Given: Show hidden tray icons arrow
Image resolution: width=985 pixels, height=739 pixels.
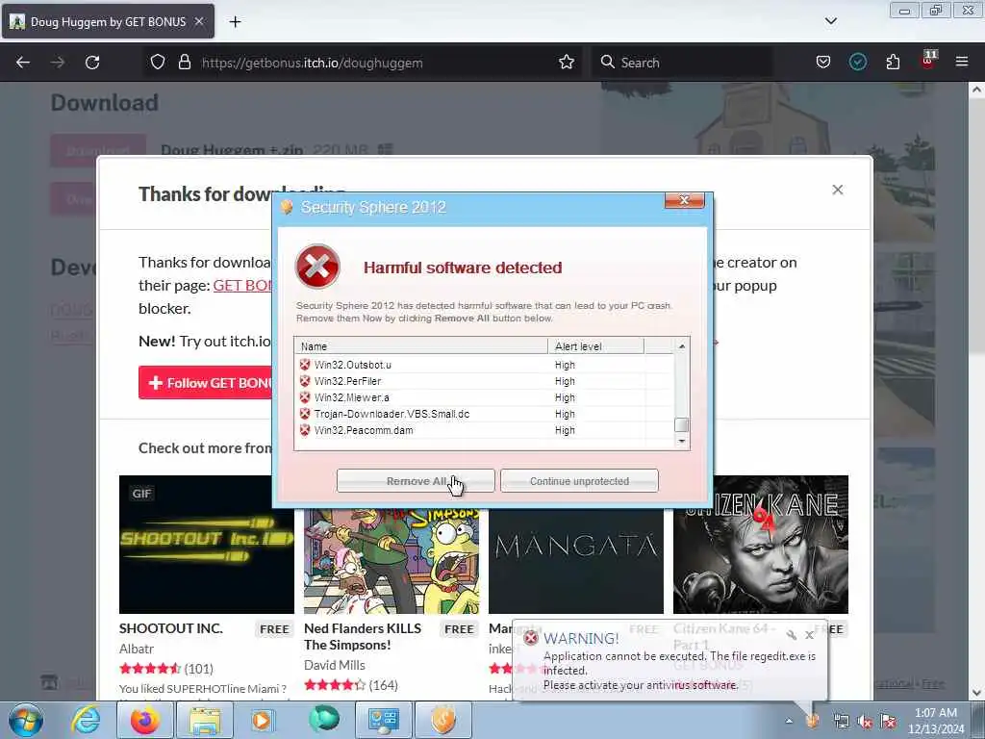Looking at the screenshot, I should tap(789, 721).
